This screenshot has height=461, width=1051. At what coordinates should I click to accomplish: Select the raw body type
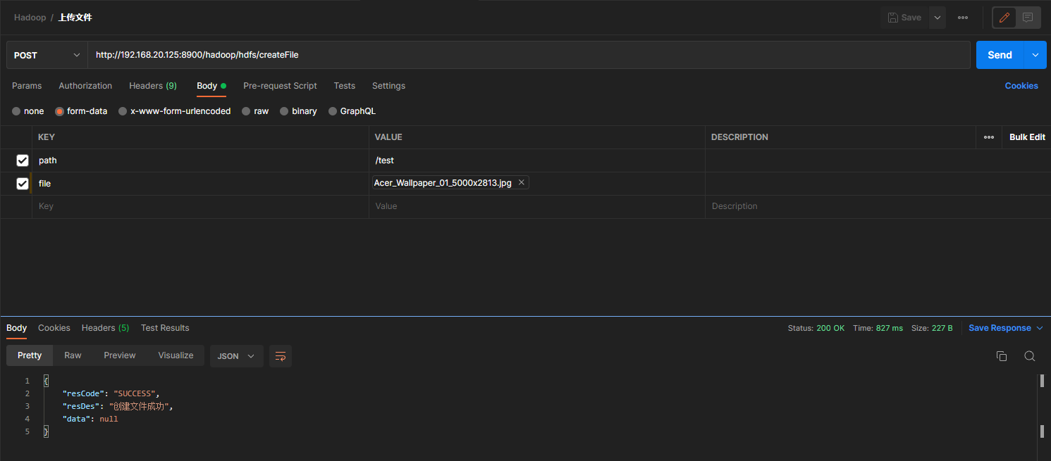255,111
